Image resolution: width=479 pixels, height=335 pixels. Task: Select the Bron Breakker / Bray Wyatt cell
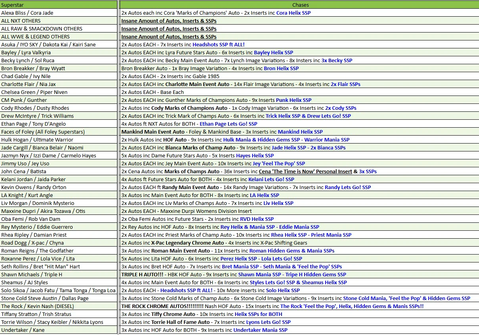click(x=59, y=68)
